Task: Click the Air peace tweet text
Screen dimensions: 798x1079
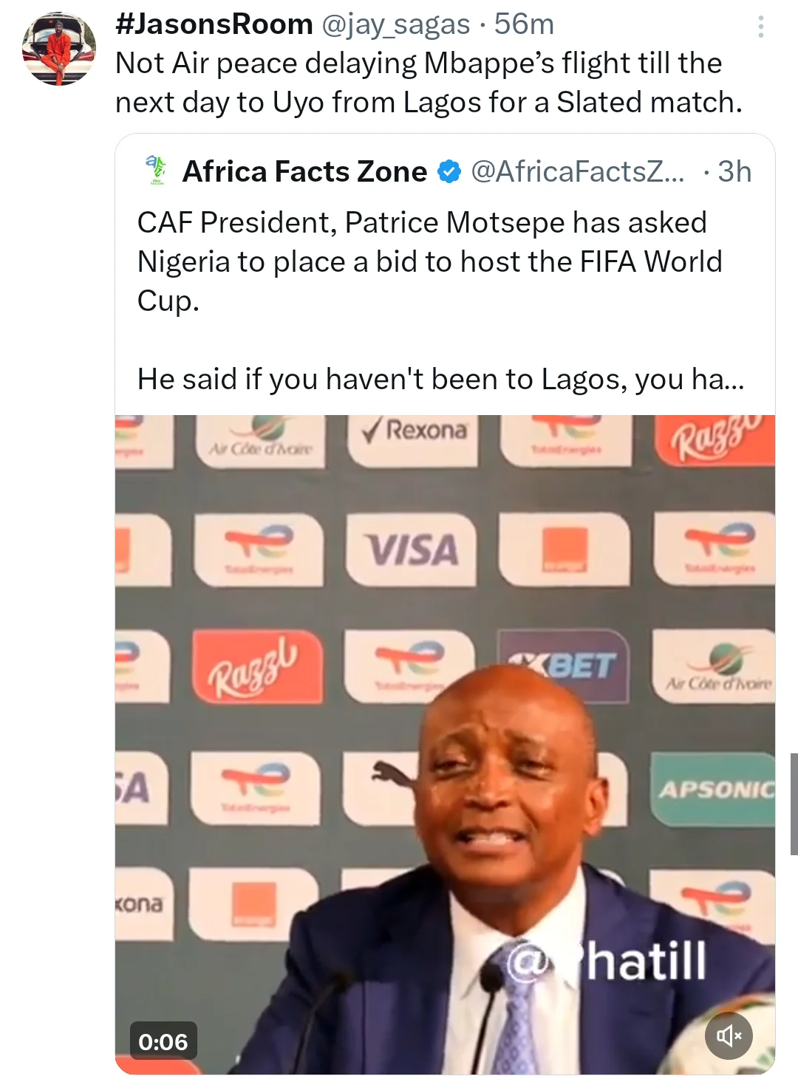Action: click(x=429, y=83)
